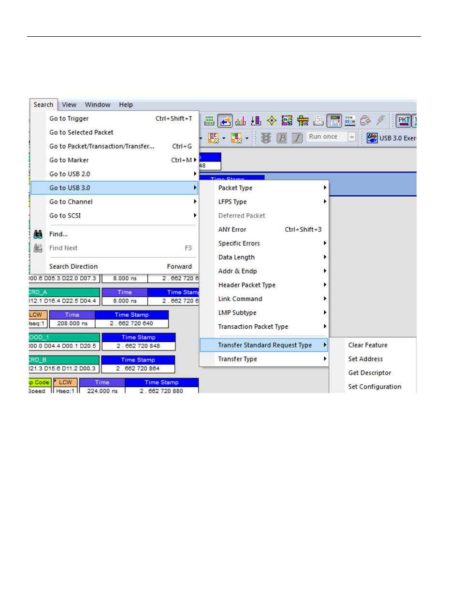Click the B script toolbar icon
Viewport: 461px width, 597px height.
click(x=282, y=138)
